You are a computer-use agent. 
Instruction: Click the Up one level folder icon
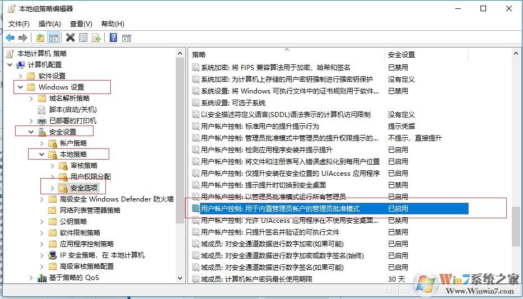[40, 38]
